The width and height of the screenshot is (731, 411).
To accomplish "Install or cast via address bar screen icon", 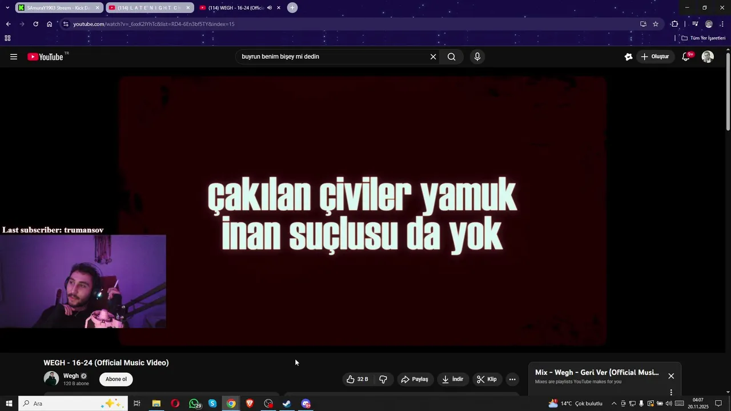I will pos(643,24).
